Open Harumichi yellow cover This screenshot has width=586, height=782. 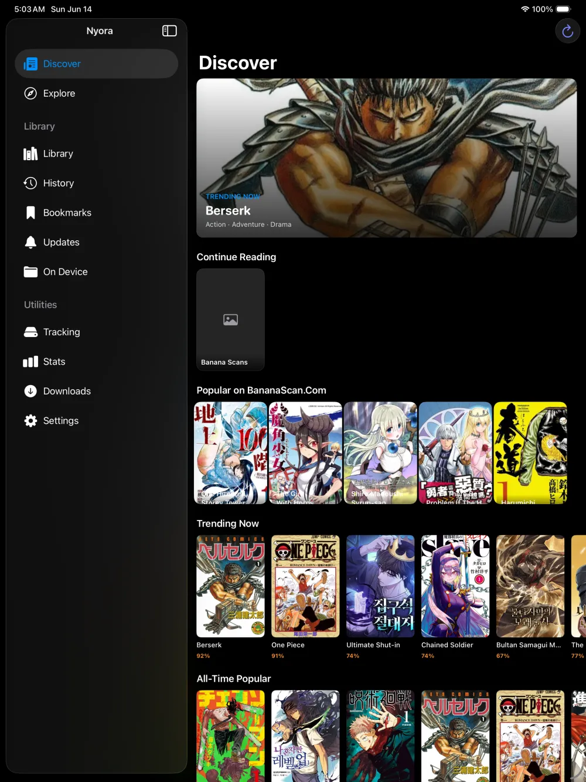[x=530, y=453]
